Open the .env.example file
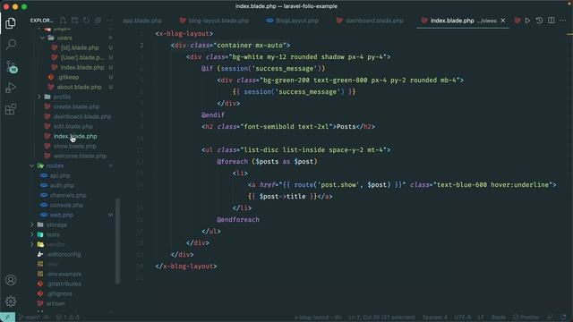Image resolution: width=573 pixels, height=322 pixels. [64, 275]
